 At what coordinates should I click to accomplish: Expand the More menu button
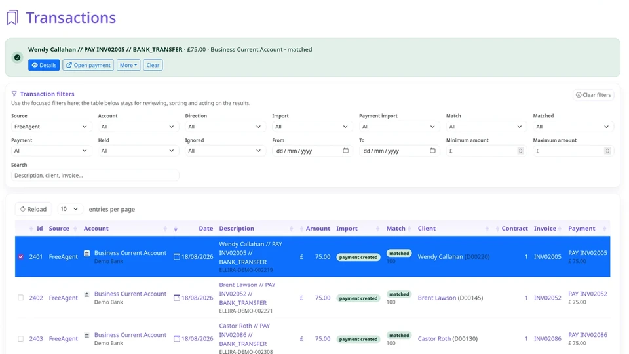128,65
